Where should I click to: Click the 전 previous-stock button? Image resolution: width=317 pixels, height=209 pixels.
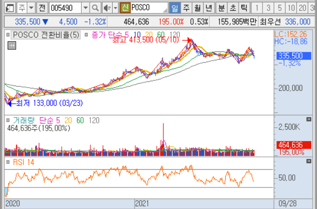pyautogui.click(x=42, y=8)
